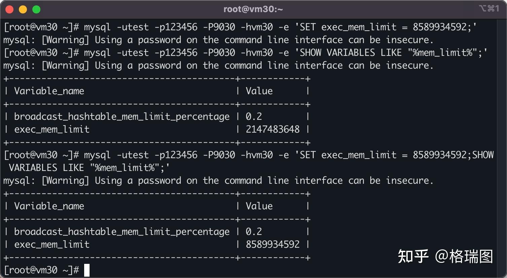The width and height of the screenshot is (507, 278).
Task: Click the exec_mem_limit name in second table
Action: tap(52, 244)
